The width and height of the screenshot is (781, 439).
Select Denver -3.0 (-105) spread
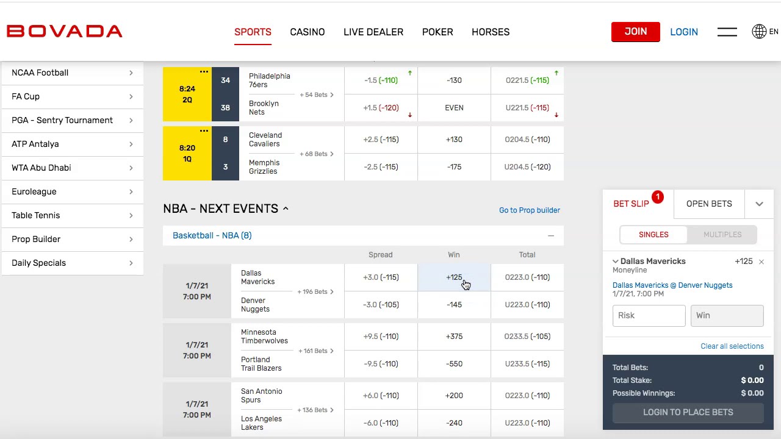click(381, 305)
